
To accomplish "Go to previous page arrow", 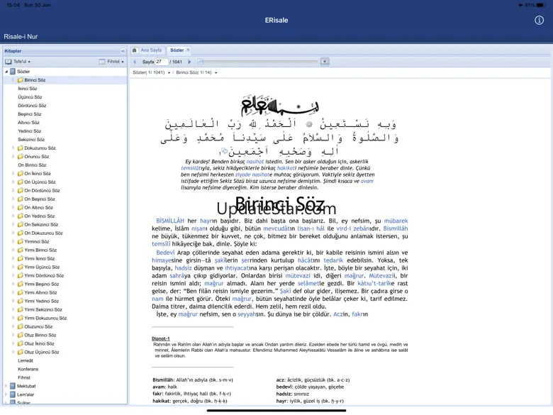I will point(135,62).
